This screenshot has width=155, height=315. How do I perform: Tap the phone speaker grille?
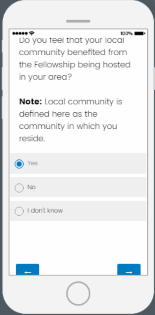78,21
